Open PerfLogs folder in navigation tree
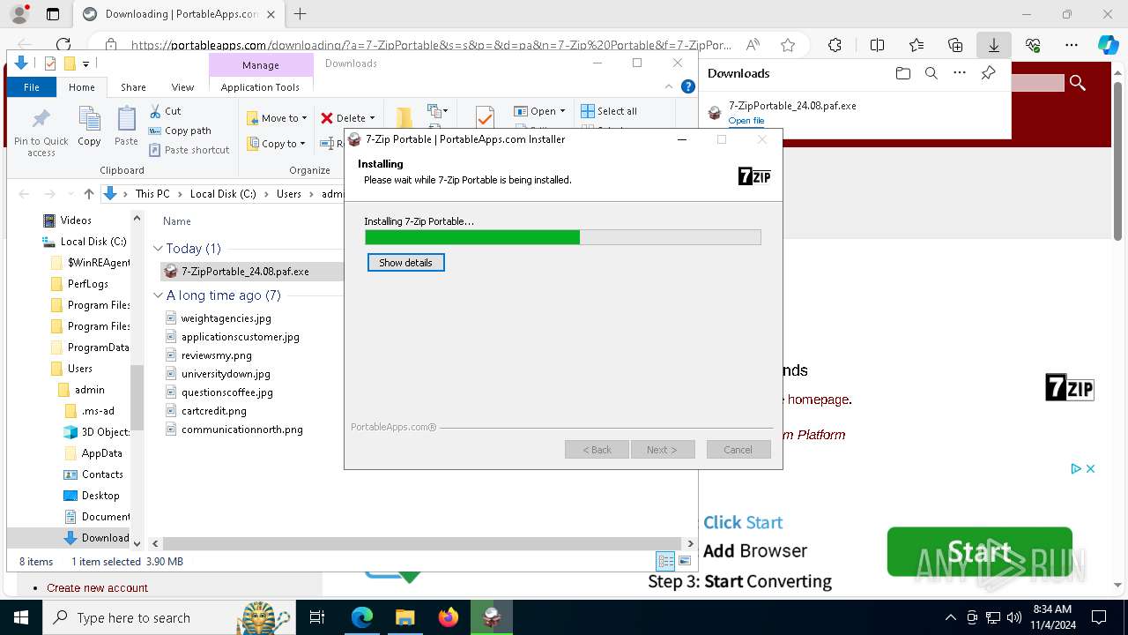The height and width of the screenshot is (635, 1128). point(88,284)
